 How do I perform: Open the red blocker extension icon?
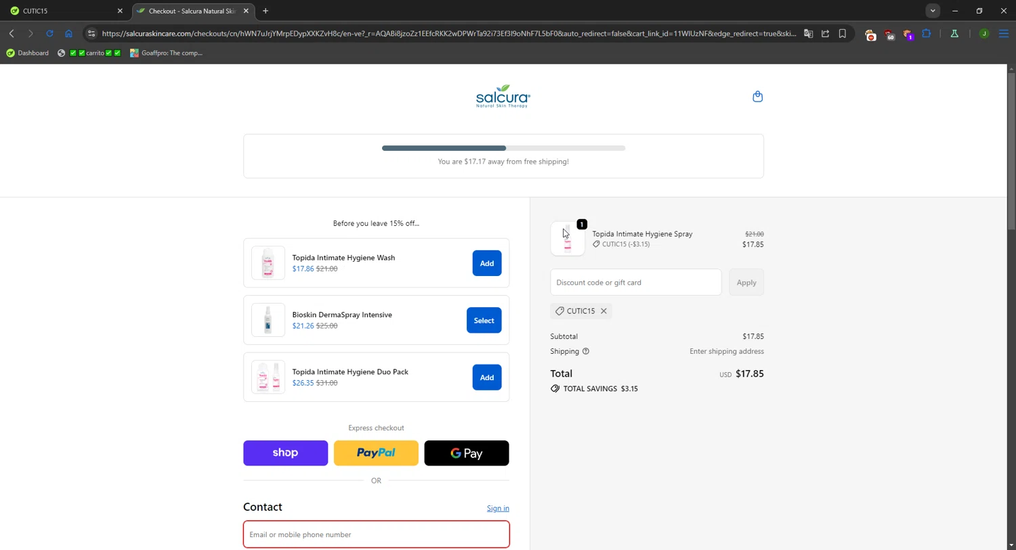pyautogui.click(x=870, y=34)
